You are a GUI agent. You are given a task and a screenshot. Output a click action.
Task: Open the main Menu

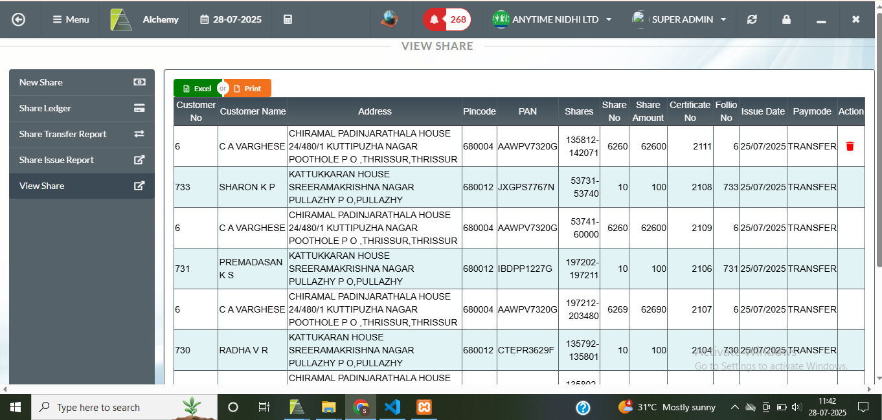click(x=71, y=19)
